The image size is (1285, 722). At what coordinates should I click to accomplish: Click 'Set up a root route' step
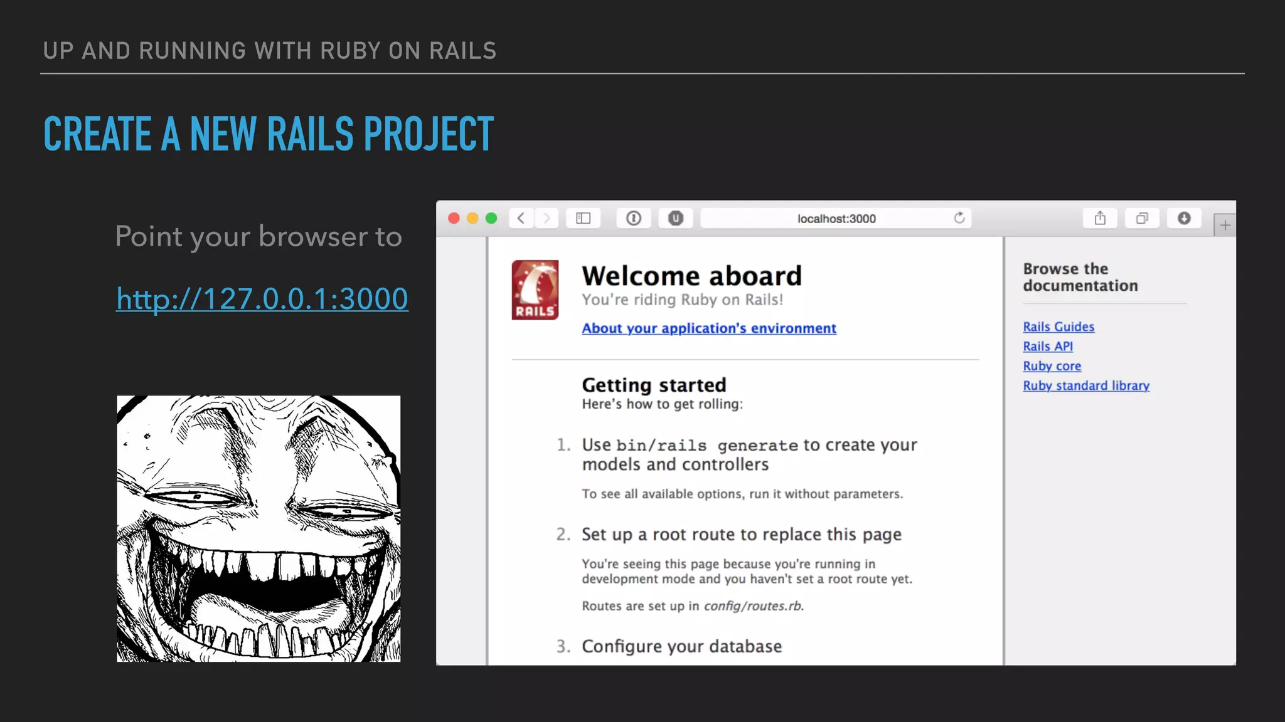pyautogui.click(x=742, y=535)
